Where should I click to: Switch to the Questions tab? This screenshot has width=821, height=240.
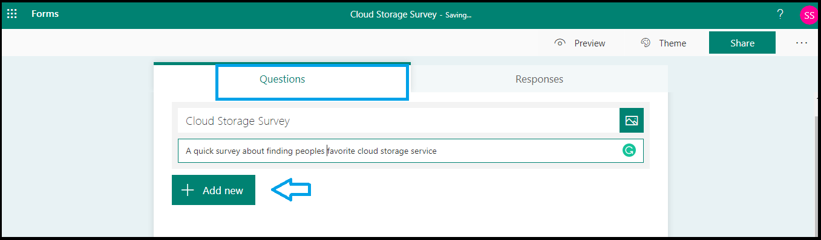(x=283, y=79)
